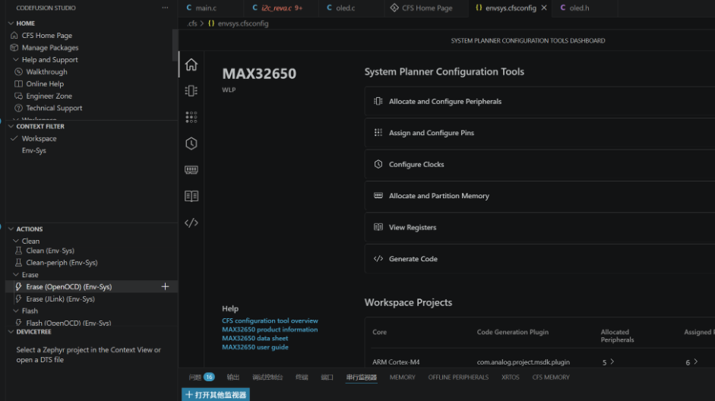
Task: Open the CFS MEMORY panel tab
Action: (551, 377)
